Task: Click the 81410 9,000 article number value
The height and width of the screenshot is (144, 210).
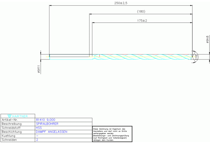Action: coord(45,120)
